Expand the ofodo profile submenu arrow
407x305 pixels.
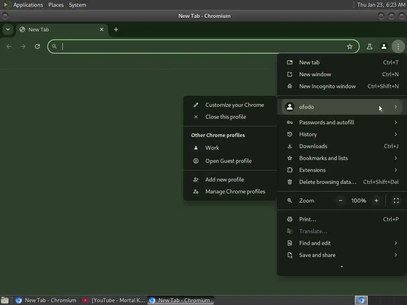pos(395,107)
